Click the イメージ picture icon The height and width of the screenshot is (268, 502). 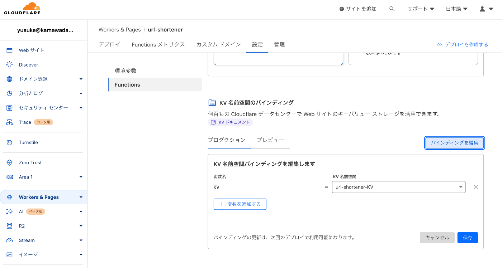tap(10, 255)
